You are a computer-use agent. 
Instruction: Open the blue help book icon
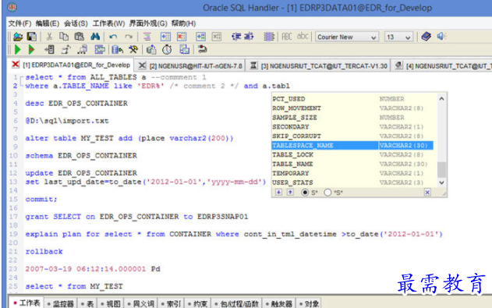point(426,37)
